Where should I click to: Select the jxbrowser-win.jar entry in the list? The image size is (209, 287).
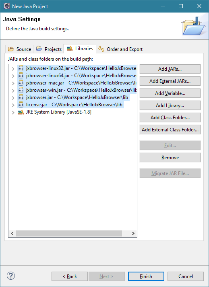coord(77,90)
